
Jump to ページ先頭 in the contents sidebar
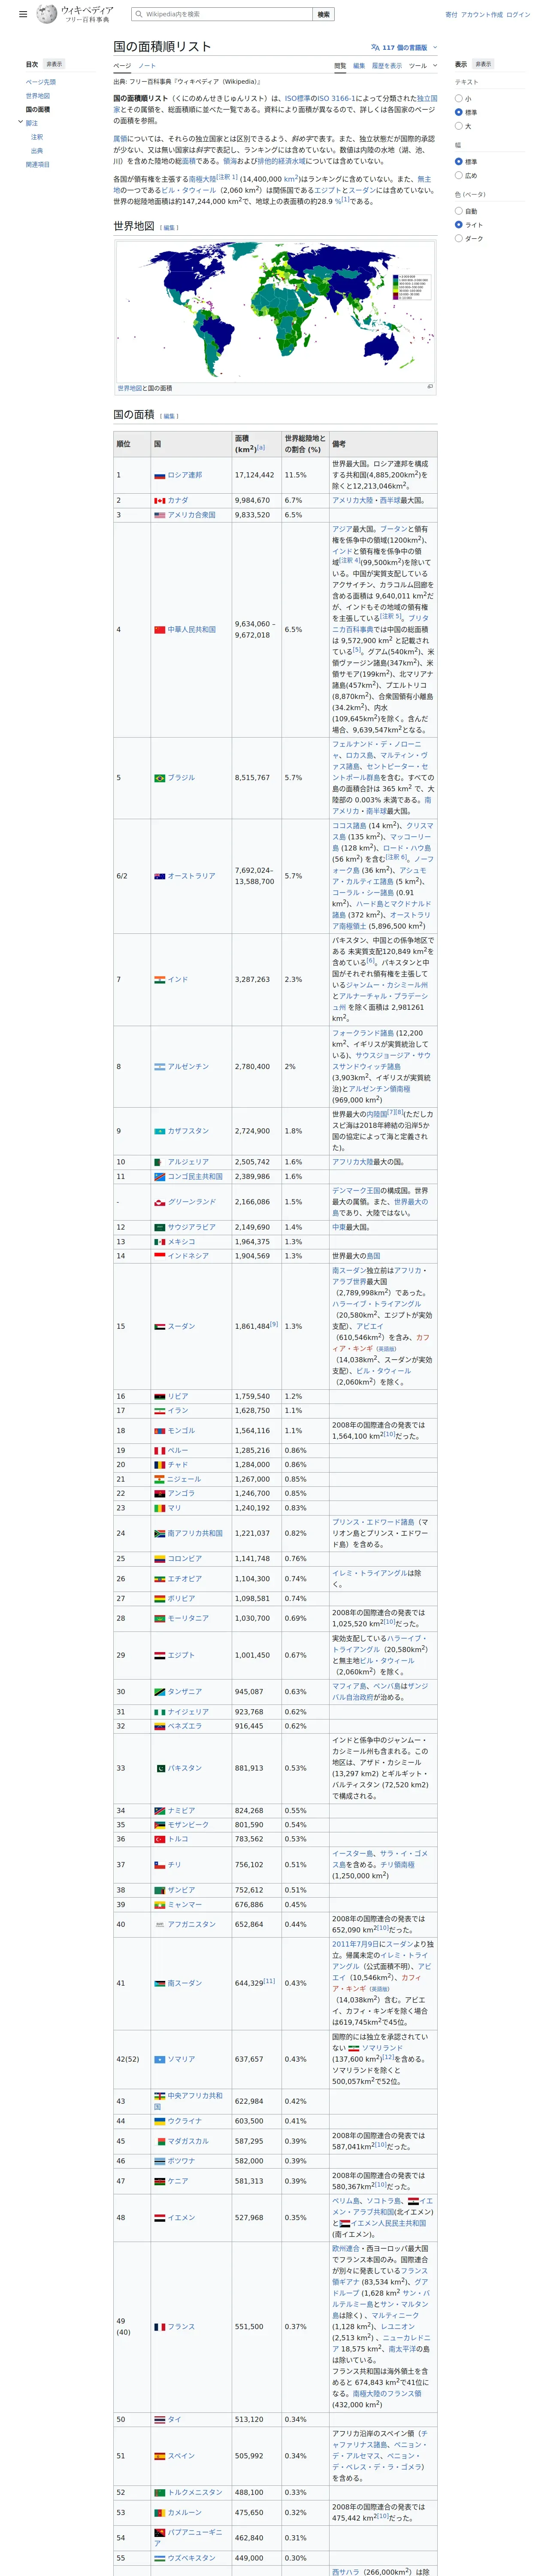coord(41,82)
